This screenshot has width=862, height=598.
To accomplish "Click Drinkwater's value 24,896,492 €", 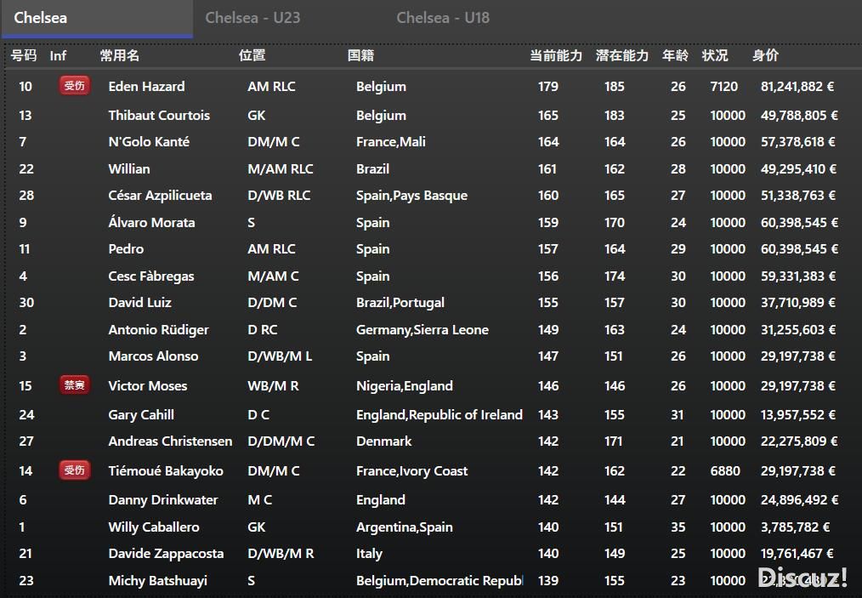I will tap(799, 500).
